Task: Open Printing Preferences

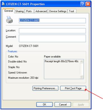Action: tap(45, 88)
